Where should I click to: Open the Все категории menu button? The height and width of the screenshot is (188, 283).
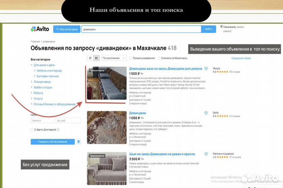67,29
